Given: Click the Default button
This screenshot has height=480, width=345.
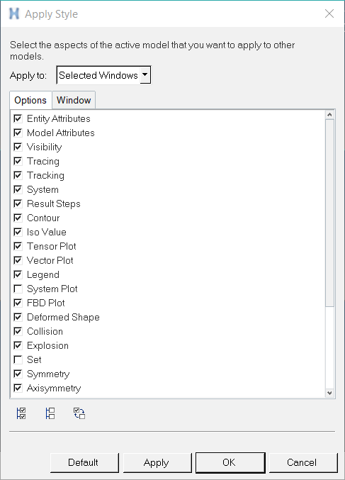Looking at the screenshot, I should coord(84,462).
